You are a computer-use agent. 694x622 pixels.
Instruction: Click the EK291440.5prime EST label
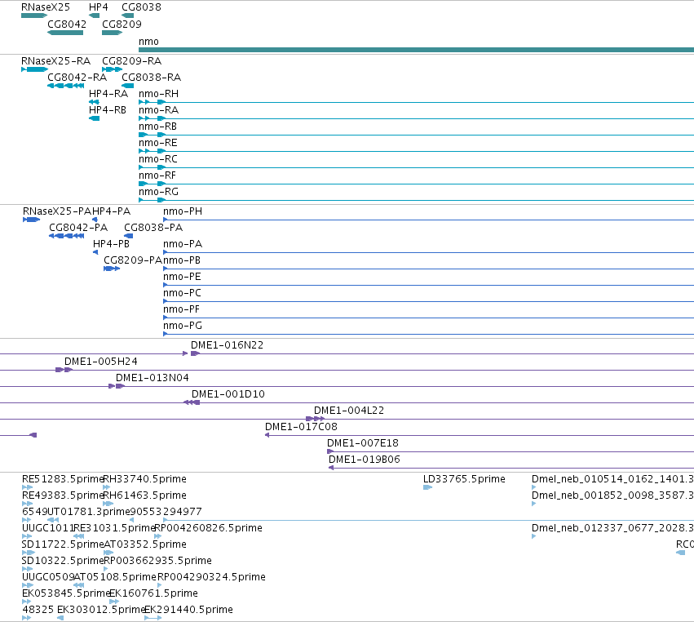[x=189, y=611]
